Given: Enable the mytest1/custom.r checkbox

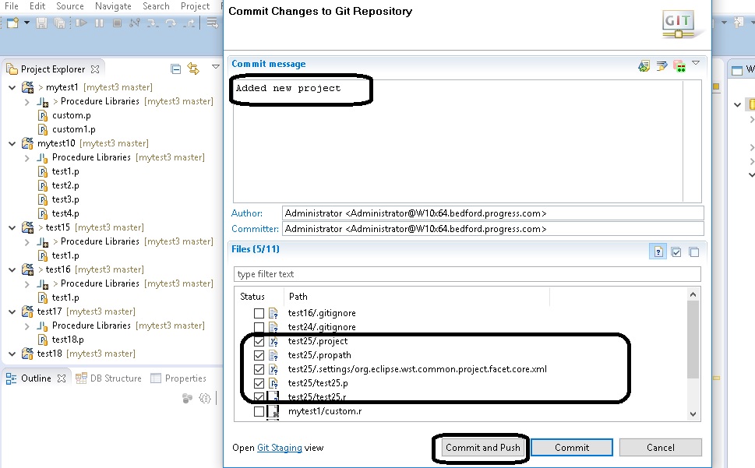Looking at the screenshot, I should click(259, 411).
